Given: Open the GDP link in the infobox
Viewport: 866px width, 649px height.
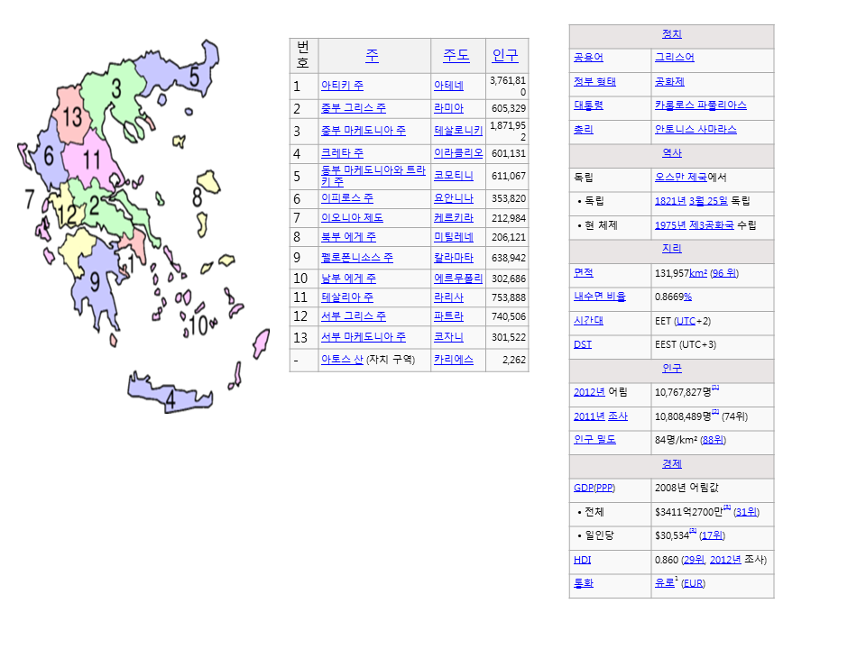Looking at the screenshot, I should point(584,488).
